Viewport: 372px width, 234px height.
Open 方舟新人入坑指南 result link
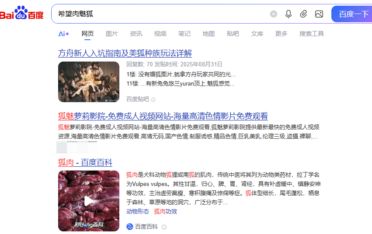click(125, 53)
